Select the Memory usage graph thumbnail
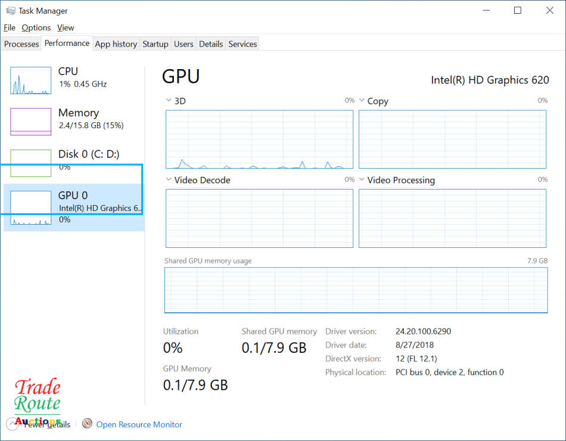Screen dimensions: 566x441 (31, 122)
